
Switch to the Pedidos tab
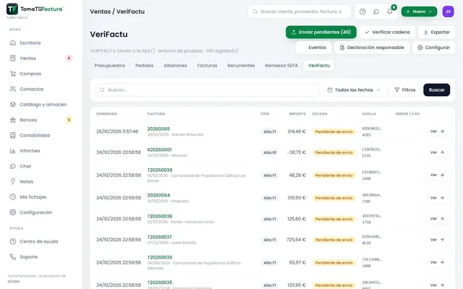144,66
